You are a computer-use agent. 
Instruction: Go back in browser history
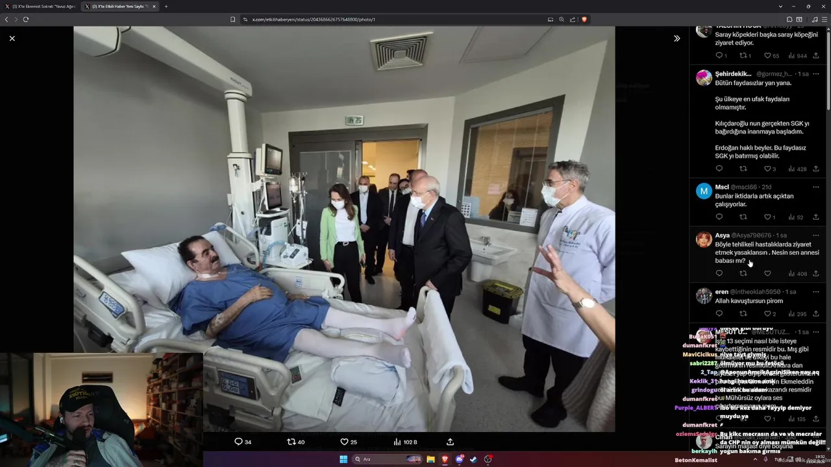[x=6, y=19]
